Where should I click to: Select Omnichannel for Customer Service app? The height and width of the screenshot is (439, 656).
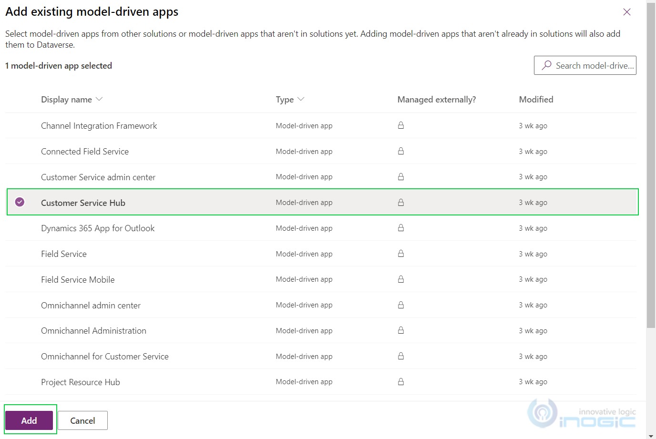point(105,357)
